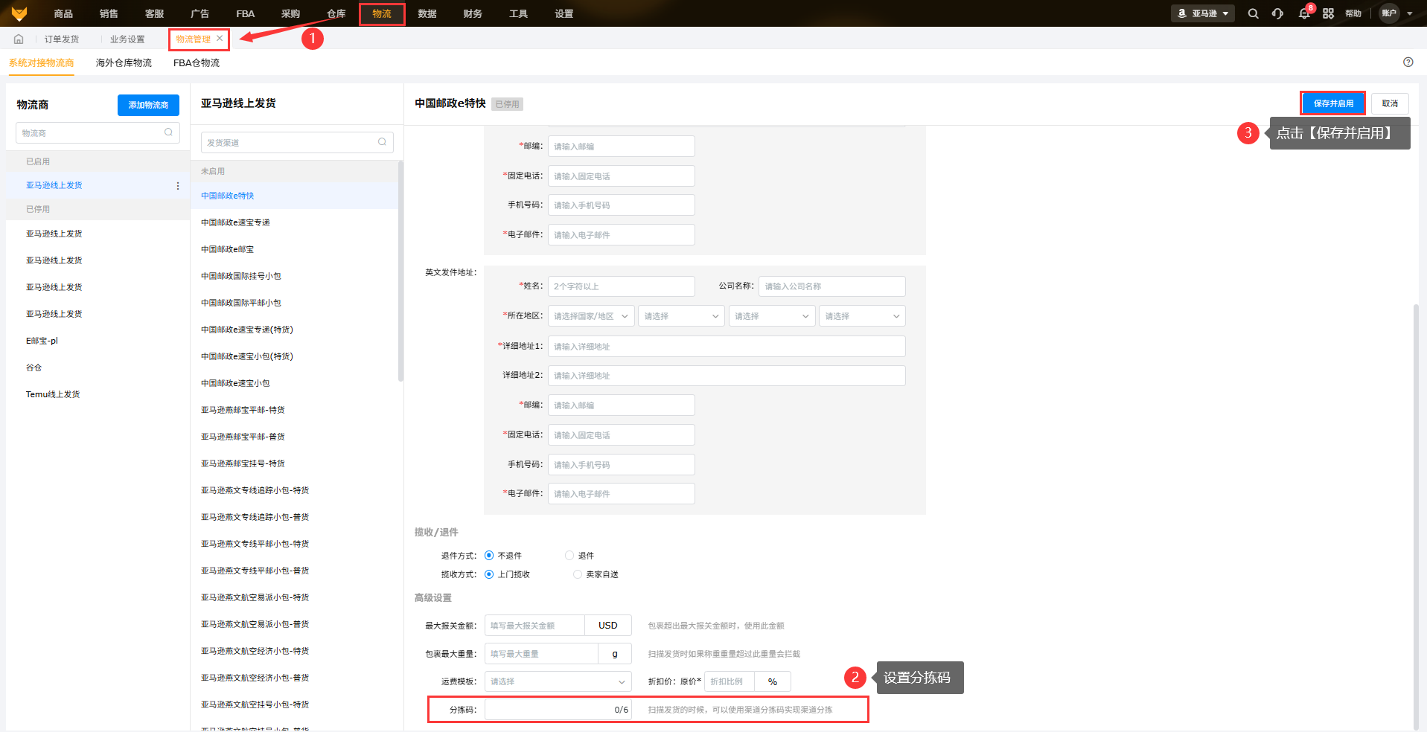Switch to the 业务设置 tab
This screenshot has width=1427, height=732.
(x=127, y=39)
